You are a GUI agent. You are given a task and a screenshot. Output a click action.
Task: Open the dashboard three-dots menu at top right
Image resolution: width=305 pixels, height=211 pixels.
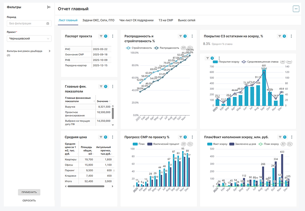click(x=296, y=9)
